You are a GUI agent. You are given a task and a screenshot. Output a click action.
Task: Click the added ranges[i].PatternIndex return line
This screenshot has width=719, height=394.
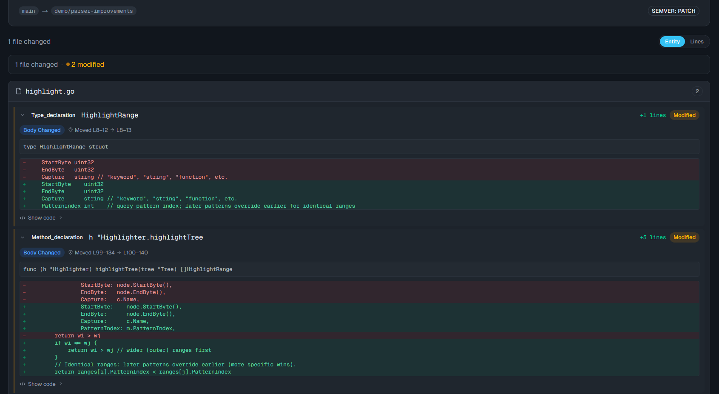pos(359,372)
